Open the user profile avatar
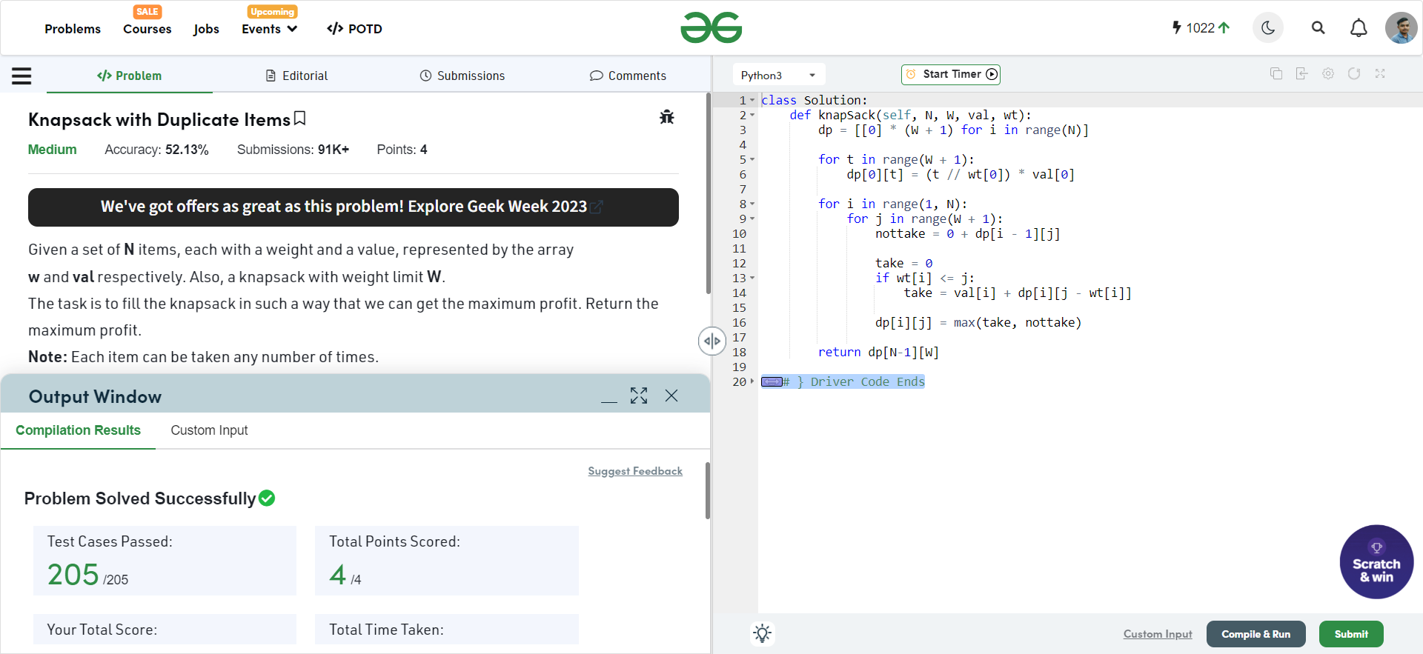Screen dimensions: 1423x654 [1401, 28]
